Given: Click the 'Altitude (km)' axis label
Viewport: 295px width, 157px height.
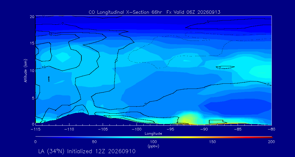Looking at the screenshot, I should pyautogui.click(x=25, y=70).
